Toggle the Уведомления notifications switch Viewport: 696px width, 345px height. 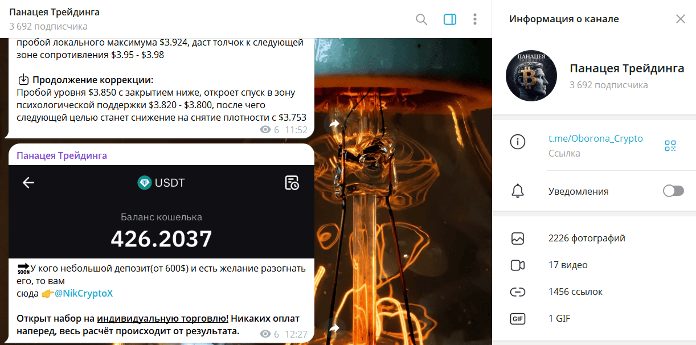coord(673,191)
